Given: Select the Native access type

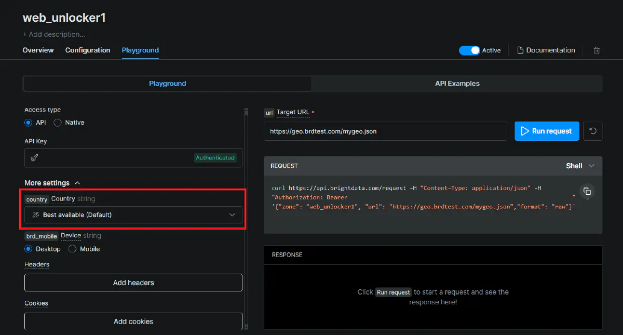Looking at the screenshot, I should tap(57, 122).
